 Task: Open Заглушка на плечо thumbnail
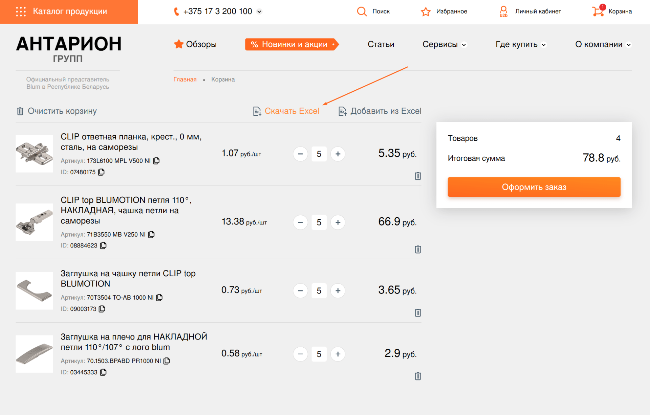[x=34, y=354]
